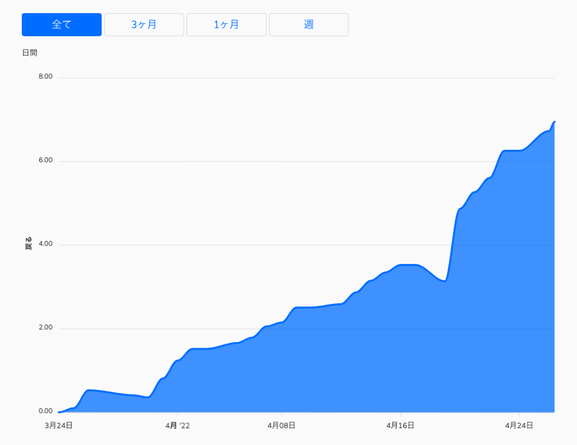
Task: Click the 4月24日 x-axis date label
Action: 519,425
